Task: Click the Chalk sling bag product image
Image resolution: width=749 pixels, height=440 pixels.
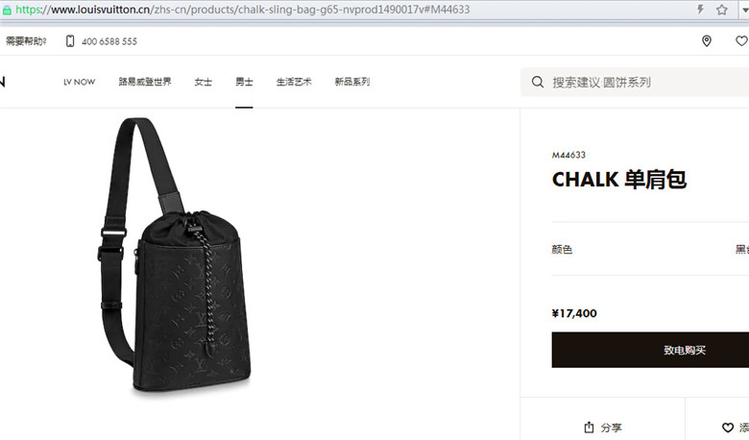Action: [x=175, y=257]
